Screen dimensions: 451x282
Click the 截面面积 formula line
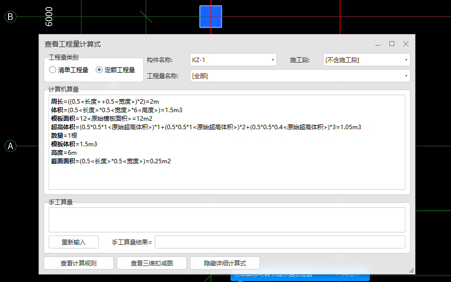(x=111, y=161)
